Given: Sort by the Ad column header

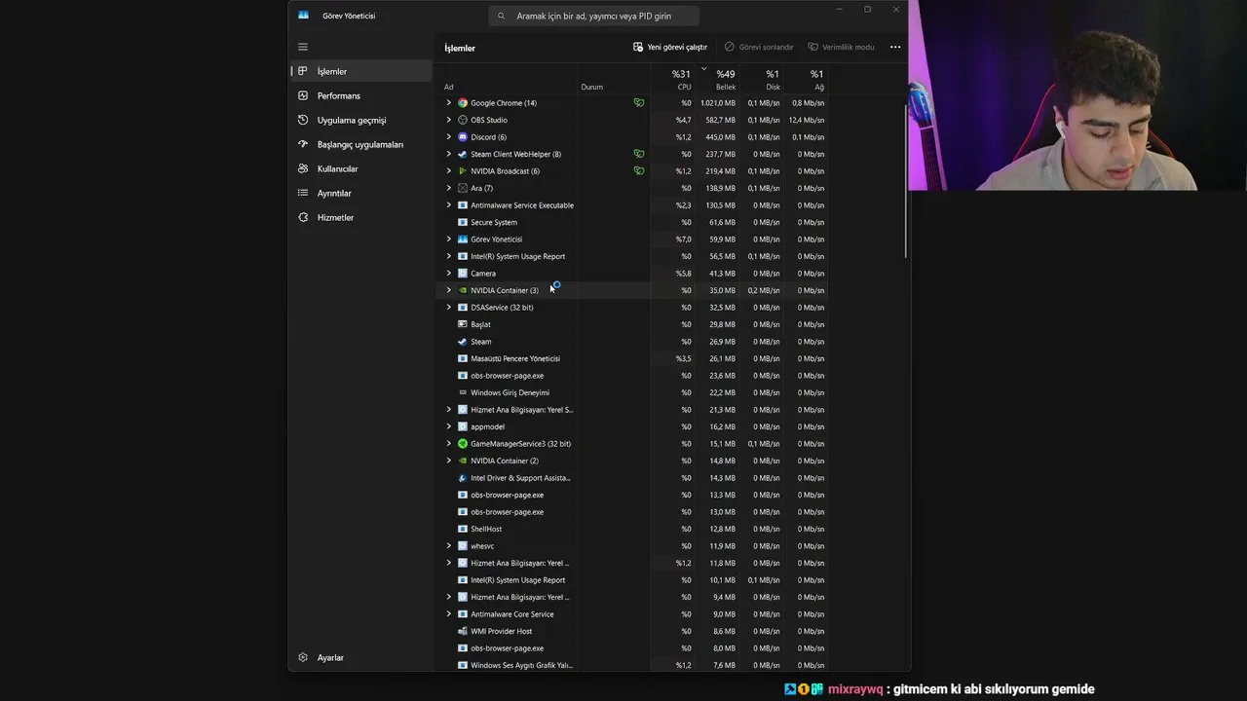Looking at the screenshot, I should click(x=508, y=80).
